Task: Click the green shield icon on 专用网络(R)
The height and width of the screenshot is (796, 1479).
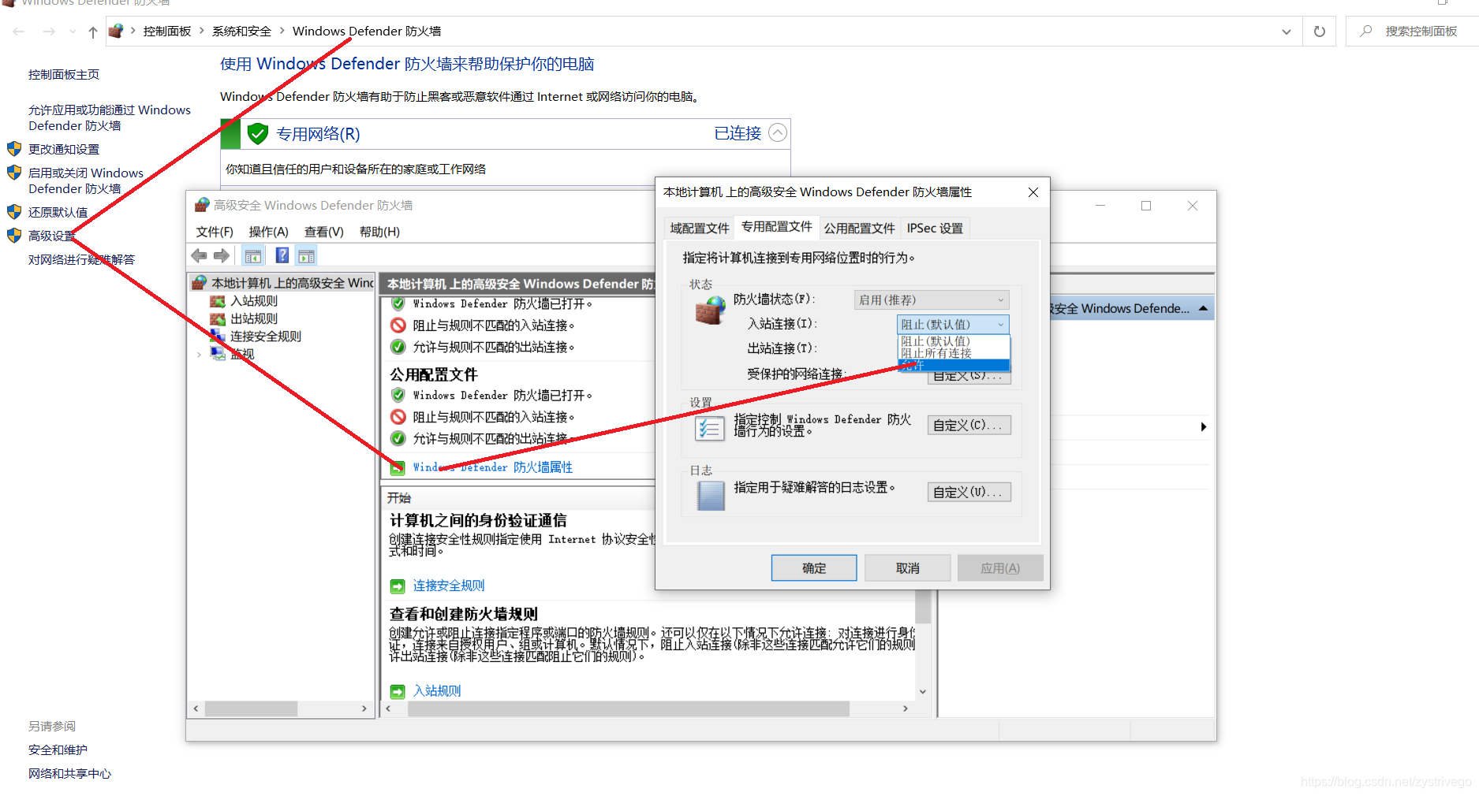Action: [258, 134]
